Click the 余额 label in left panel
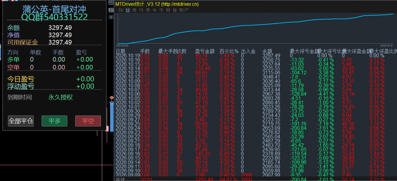 pos(13,28)
